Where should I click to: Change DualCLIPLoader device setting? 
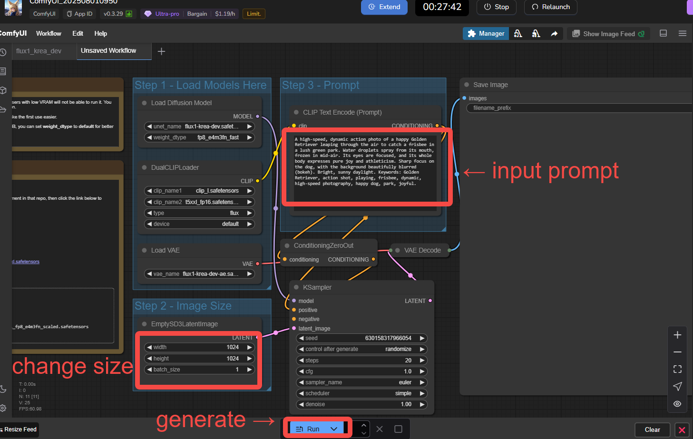click(x=200, y=224)
